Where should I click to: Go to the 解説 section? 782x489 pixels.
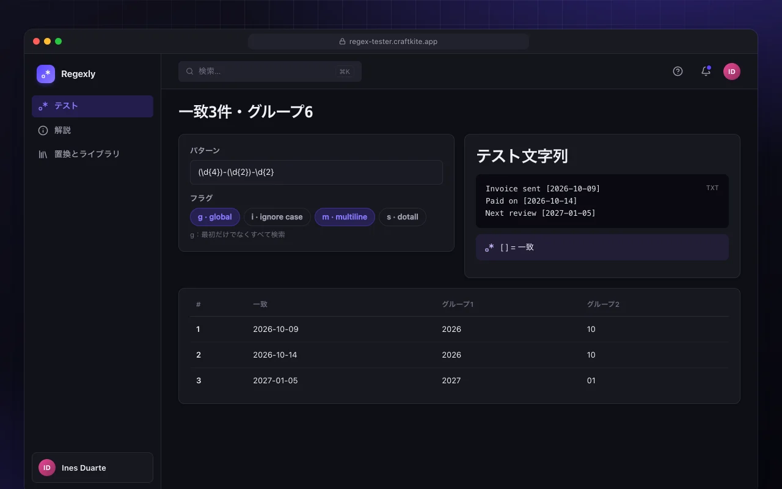pyautogui.click(x=92, y=130)
